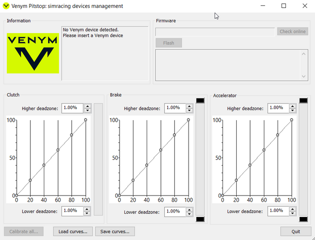Screen dimensions: 315x240
Task: Click Clutch curve point at 20
Action: coord(30,180)
